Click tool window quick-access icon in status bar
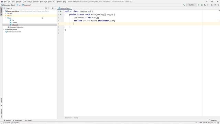This screenshot has width=220, height=124. [1, 123]
